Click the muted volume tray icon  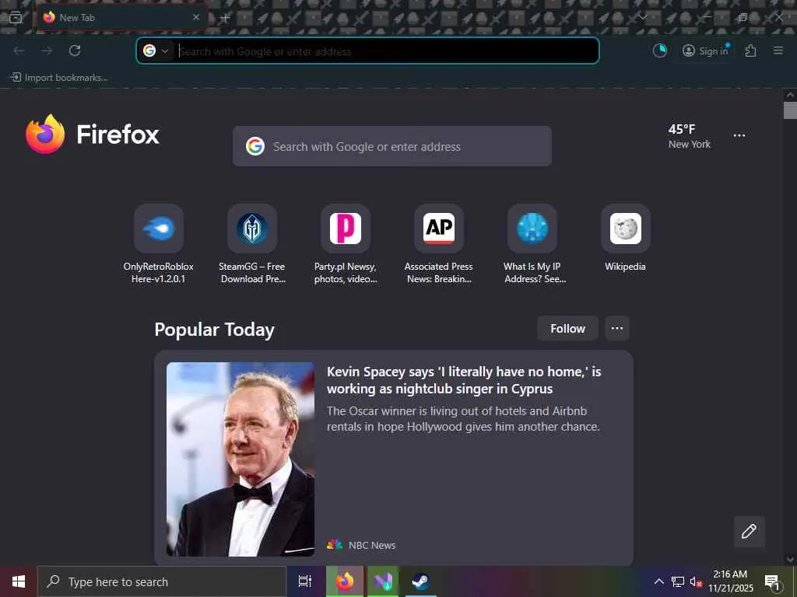click(x=695, y=581)
